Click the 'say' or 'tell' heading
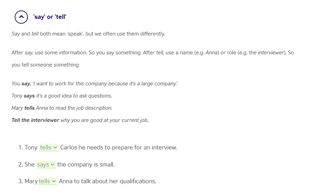Image resolution: width=316 pixels, height=193 pixels. [50, 17]
